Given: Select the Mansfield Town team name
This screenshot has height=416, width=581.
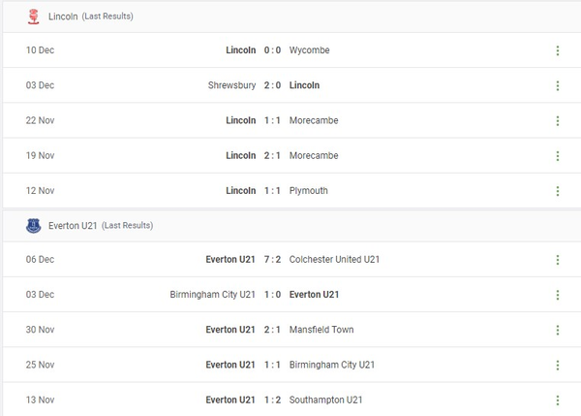Looking at the screenshot, I should tap(321, 330).
